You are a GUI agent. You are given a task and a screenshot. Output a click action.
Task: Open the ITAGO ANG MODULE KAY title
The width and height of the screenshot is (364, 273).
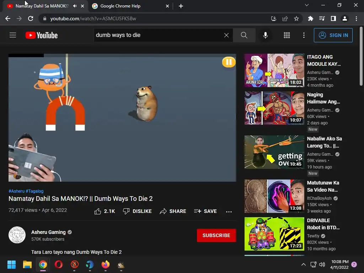[x=324, y=60]
